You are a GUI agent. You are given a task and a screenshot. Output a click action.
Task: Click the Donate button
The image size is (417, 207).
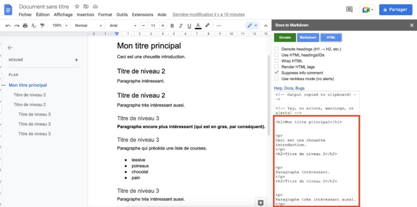(x=285, y=37)
